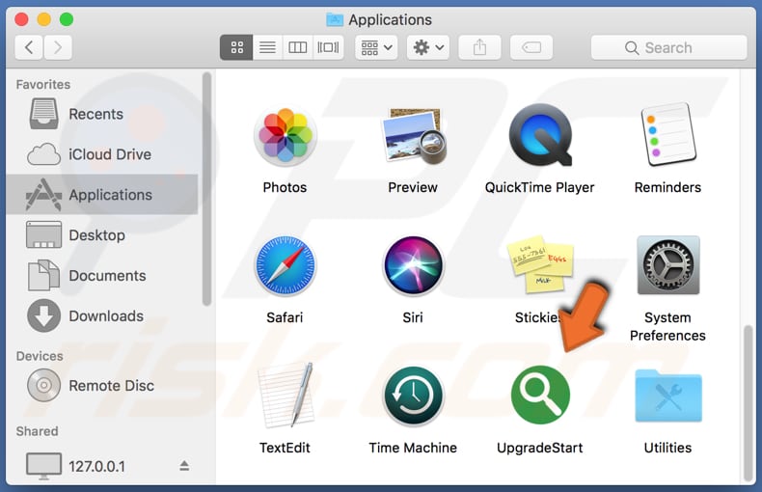Click the "Preview" label text
The height and width of the screenshot is (492, 762).
pyautogui.click(x=413, y=187)
